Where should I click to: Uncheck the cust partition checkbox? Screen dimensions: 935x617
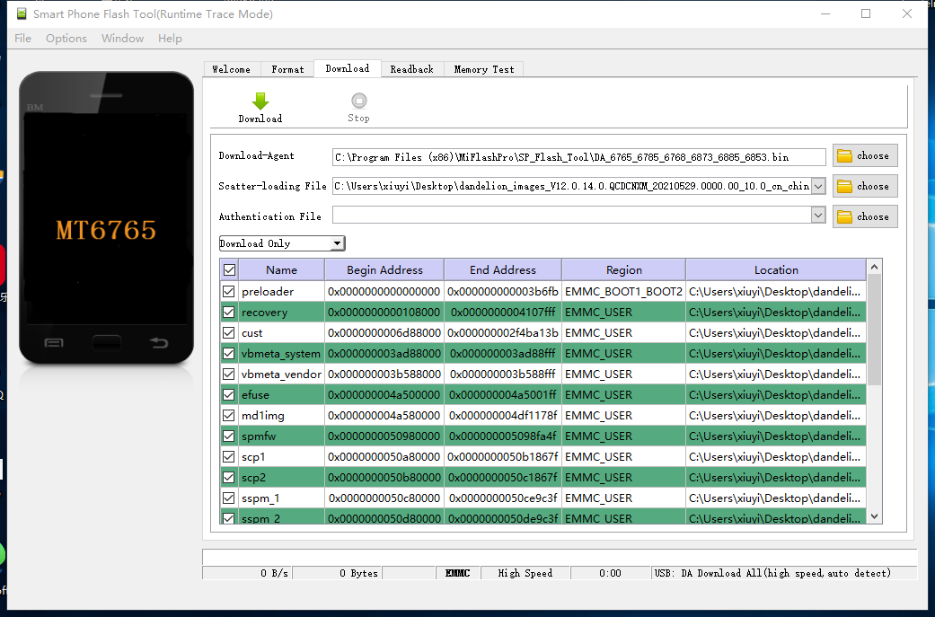click(228, 332)
